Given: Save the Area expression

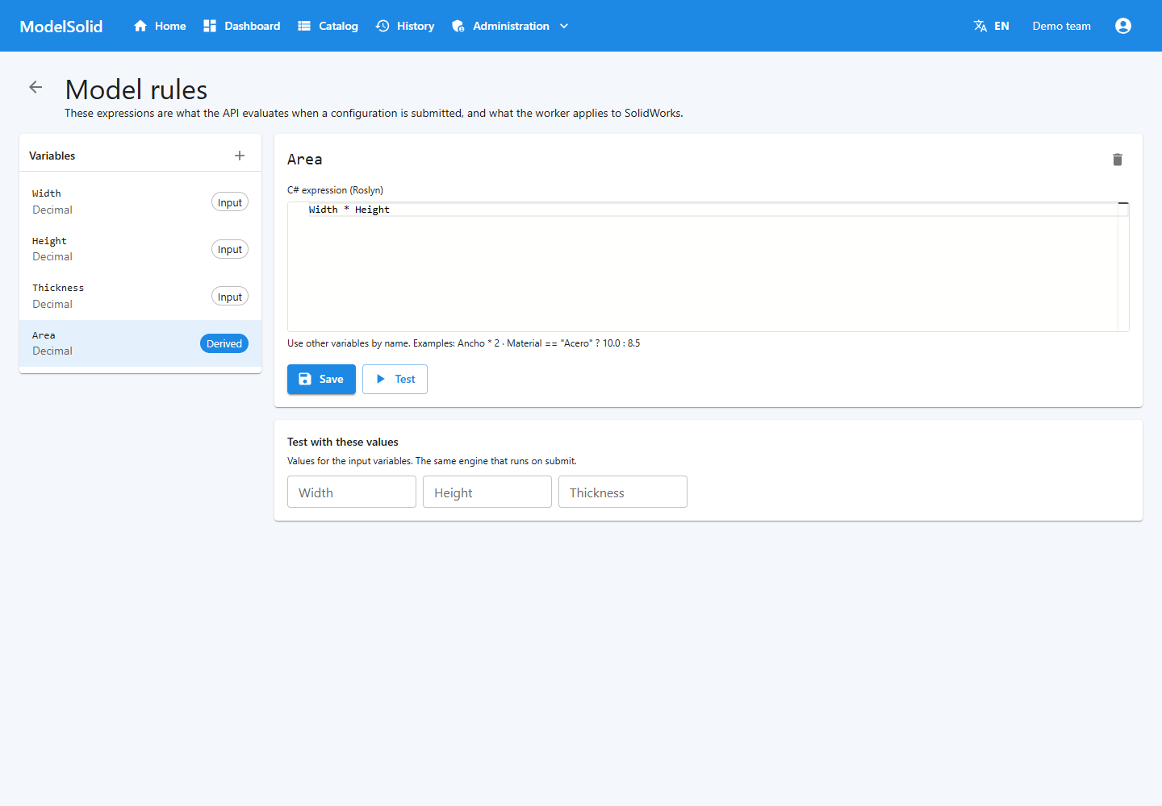Looking at the screenshot, I should coord(321,379).
